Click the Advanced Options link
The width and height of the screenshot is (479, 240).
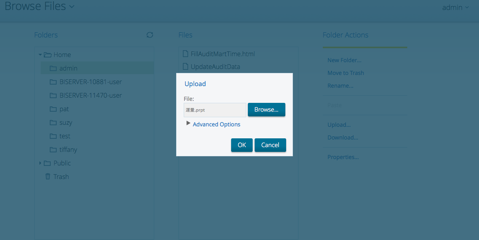point(216,124)
